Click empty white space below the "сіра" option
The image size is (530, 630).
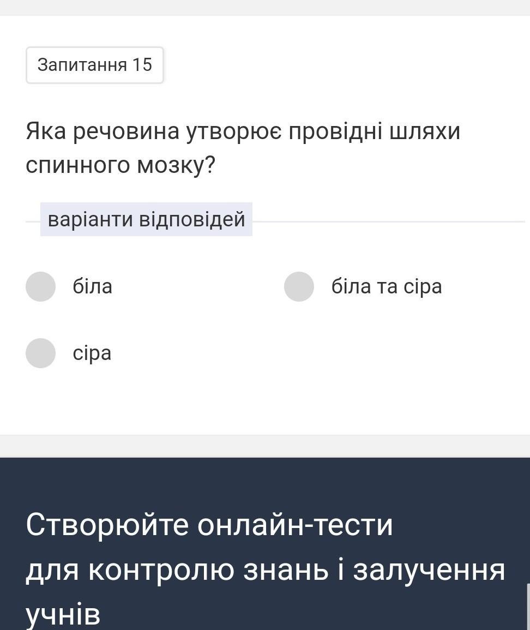tap(265, 404)
